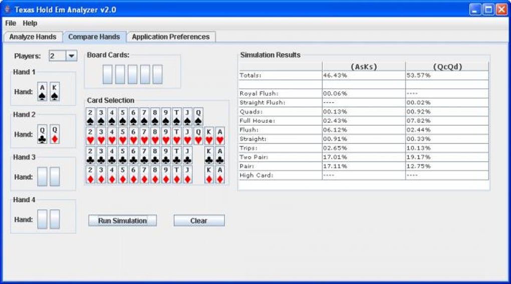511x284 pixels.
Task: Select the fifth empty board card slot
Action: 157,74
